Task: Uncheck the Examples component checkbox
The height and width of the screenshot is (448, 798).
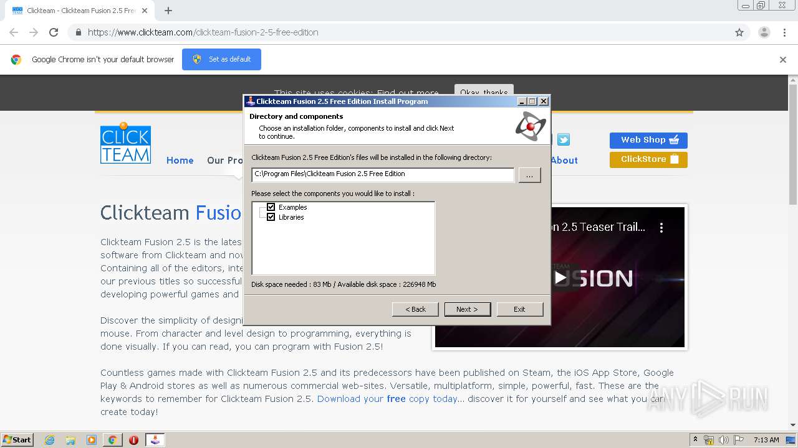Action: [271, 207]
